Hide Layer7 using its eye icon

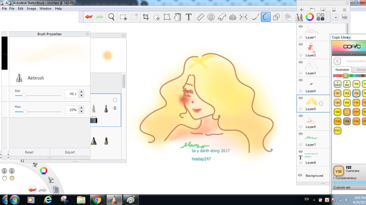[x=301, y=134]
